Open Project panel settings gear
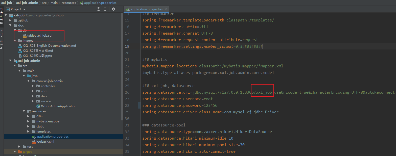This screenshot has width=396, height=156. [113, 9]
